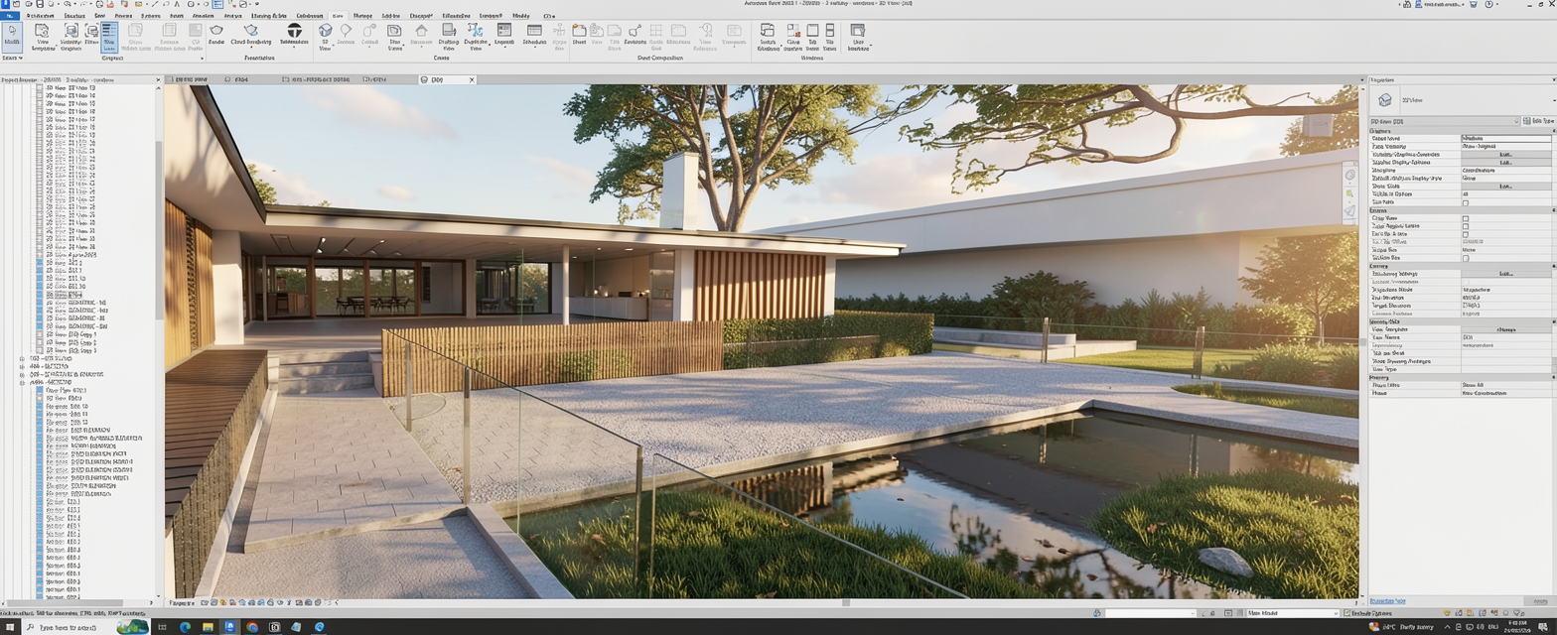Click the Edit Type button
1557x635 pixels.
(1541, 121)
